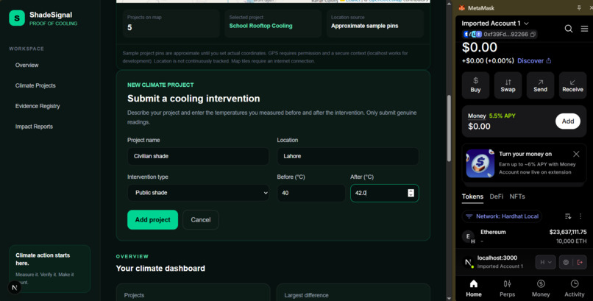Click the network badges beside wallet address
593x301 pixels.
click(x=473, y=34)
